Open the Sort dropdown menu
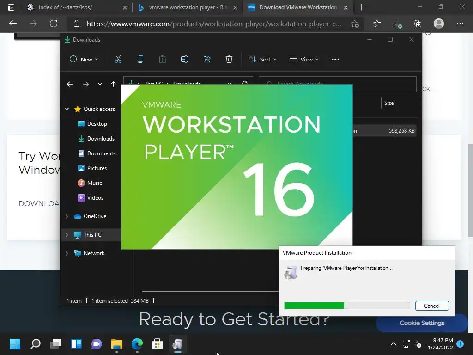Viewport: 473px width, 355px height. [262, 60]
